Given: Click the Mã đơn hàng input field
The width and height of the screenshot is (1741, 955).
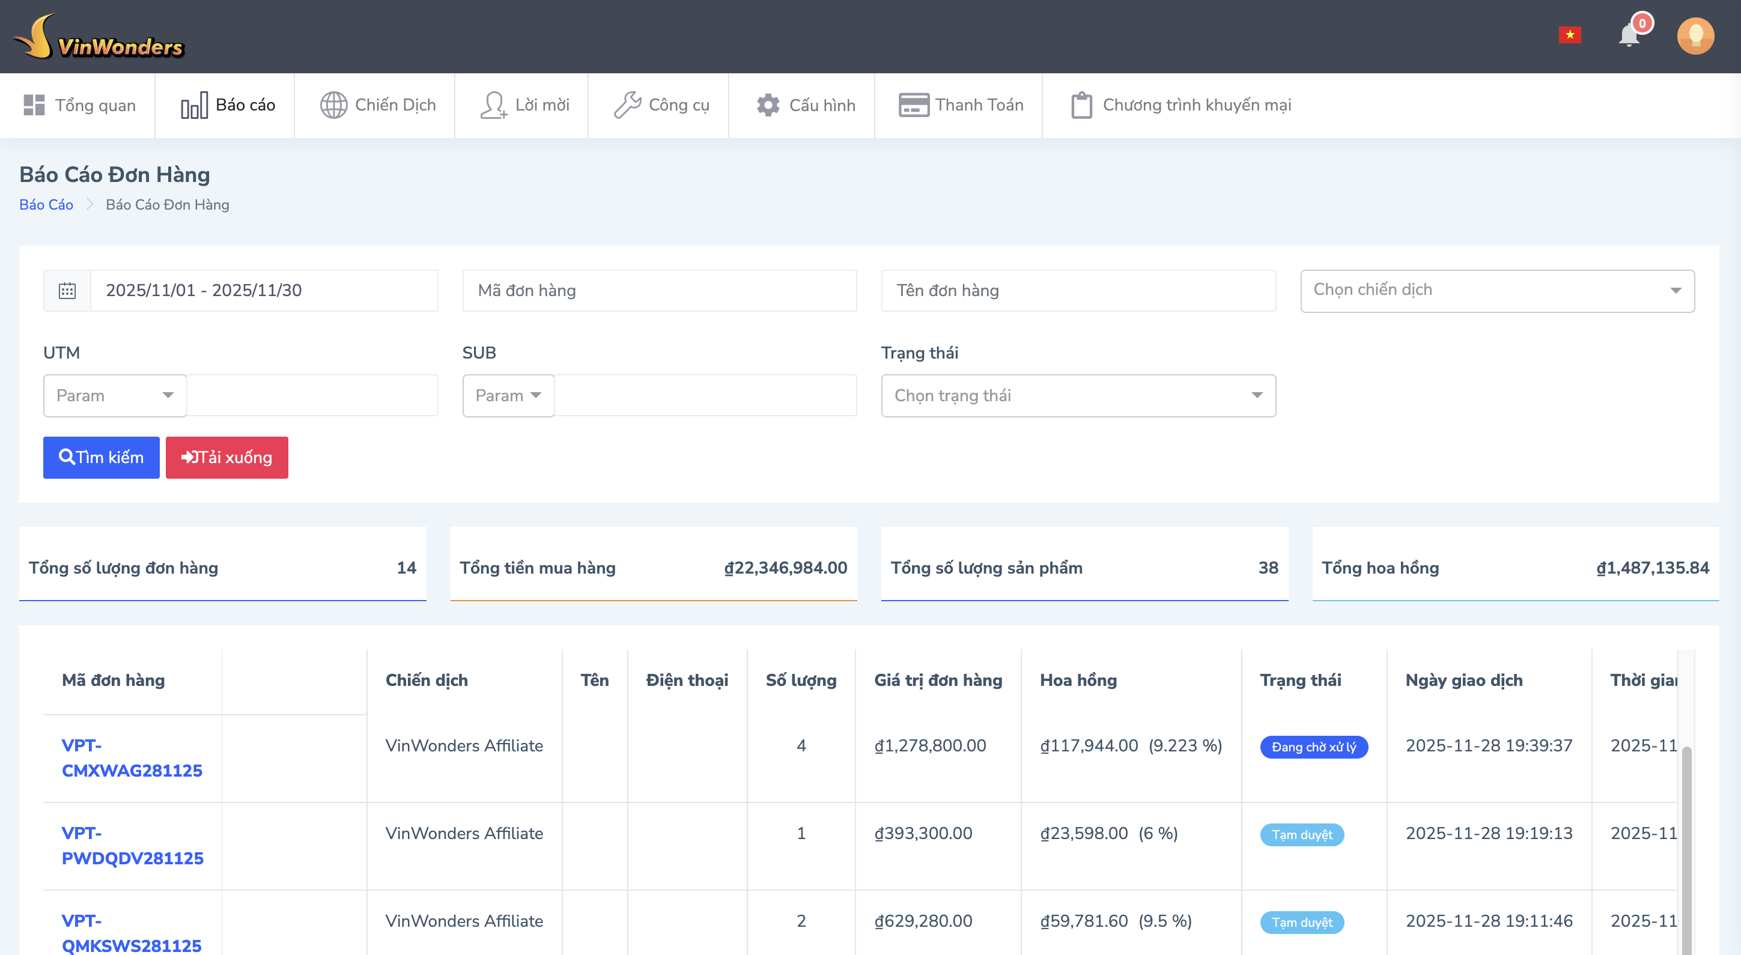Looking at the screenshot, I should pos(659,291).
